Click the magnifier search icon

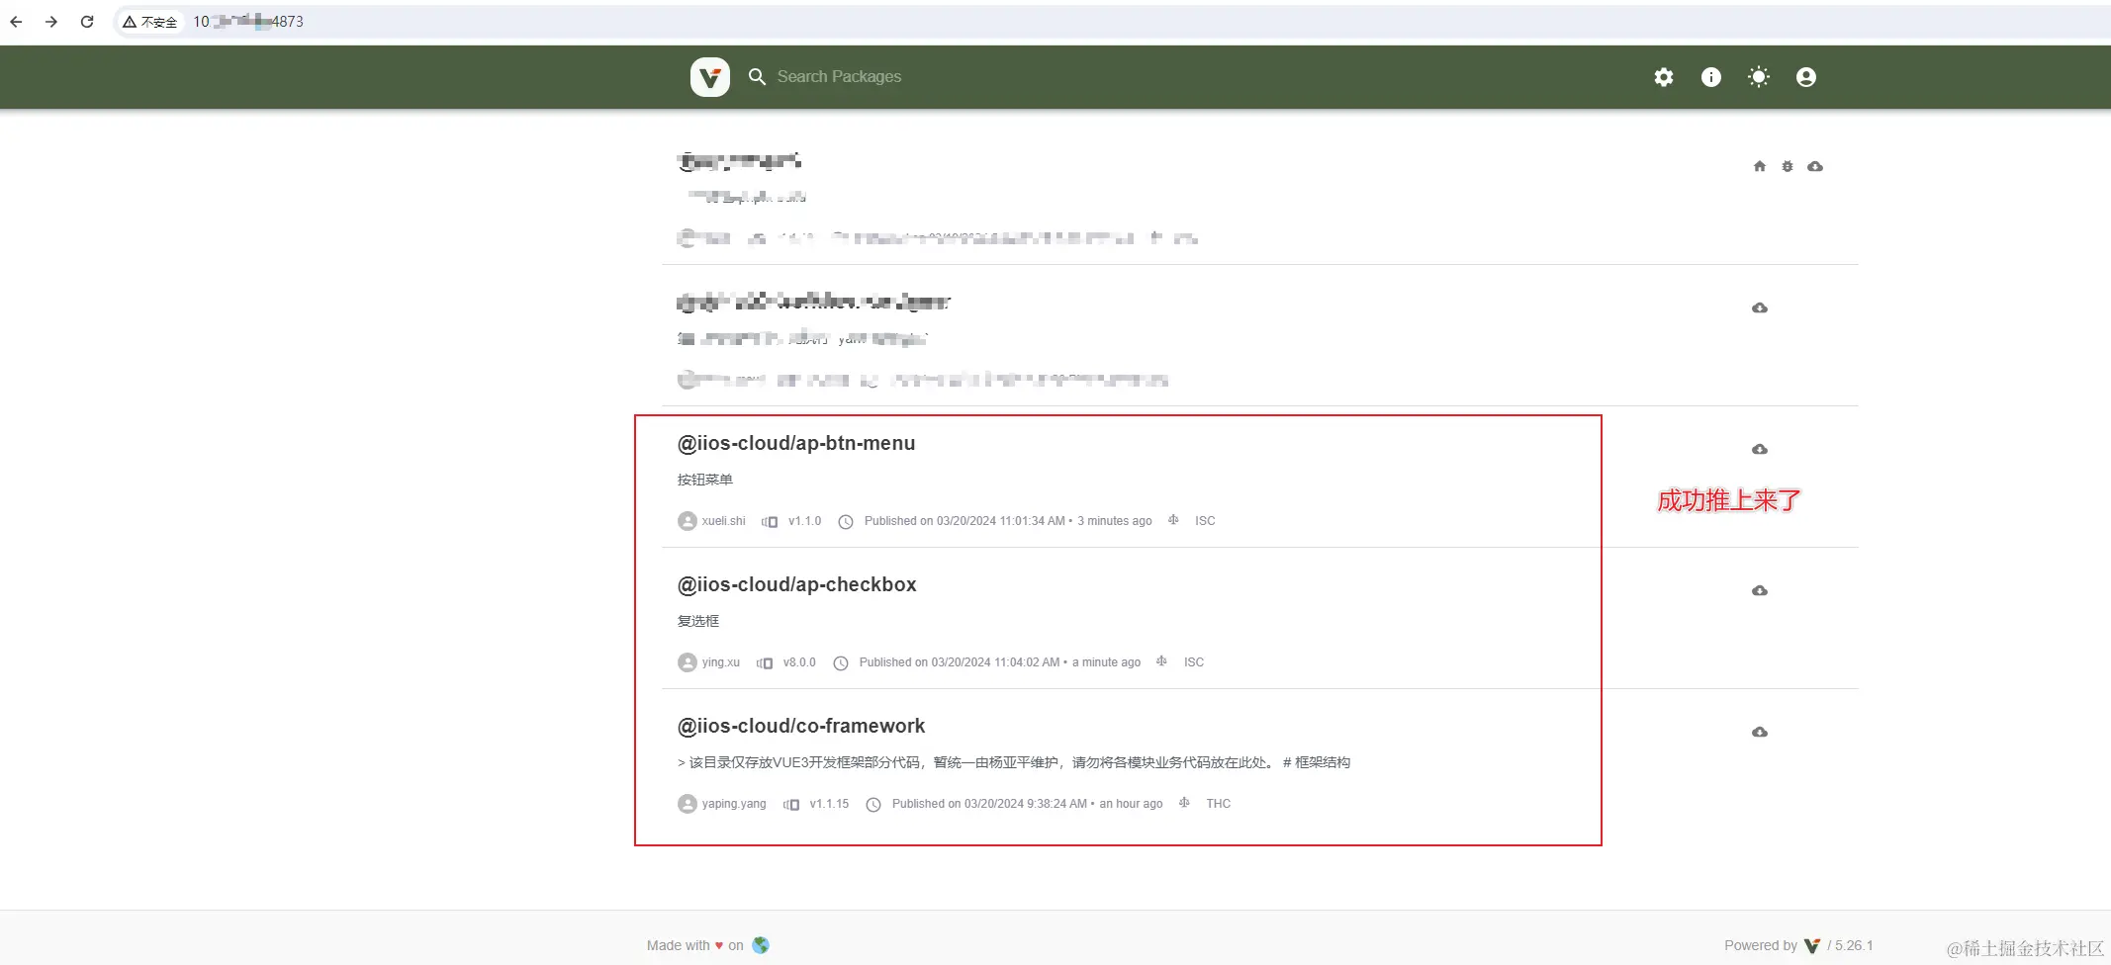tap(758, 77)
